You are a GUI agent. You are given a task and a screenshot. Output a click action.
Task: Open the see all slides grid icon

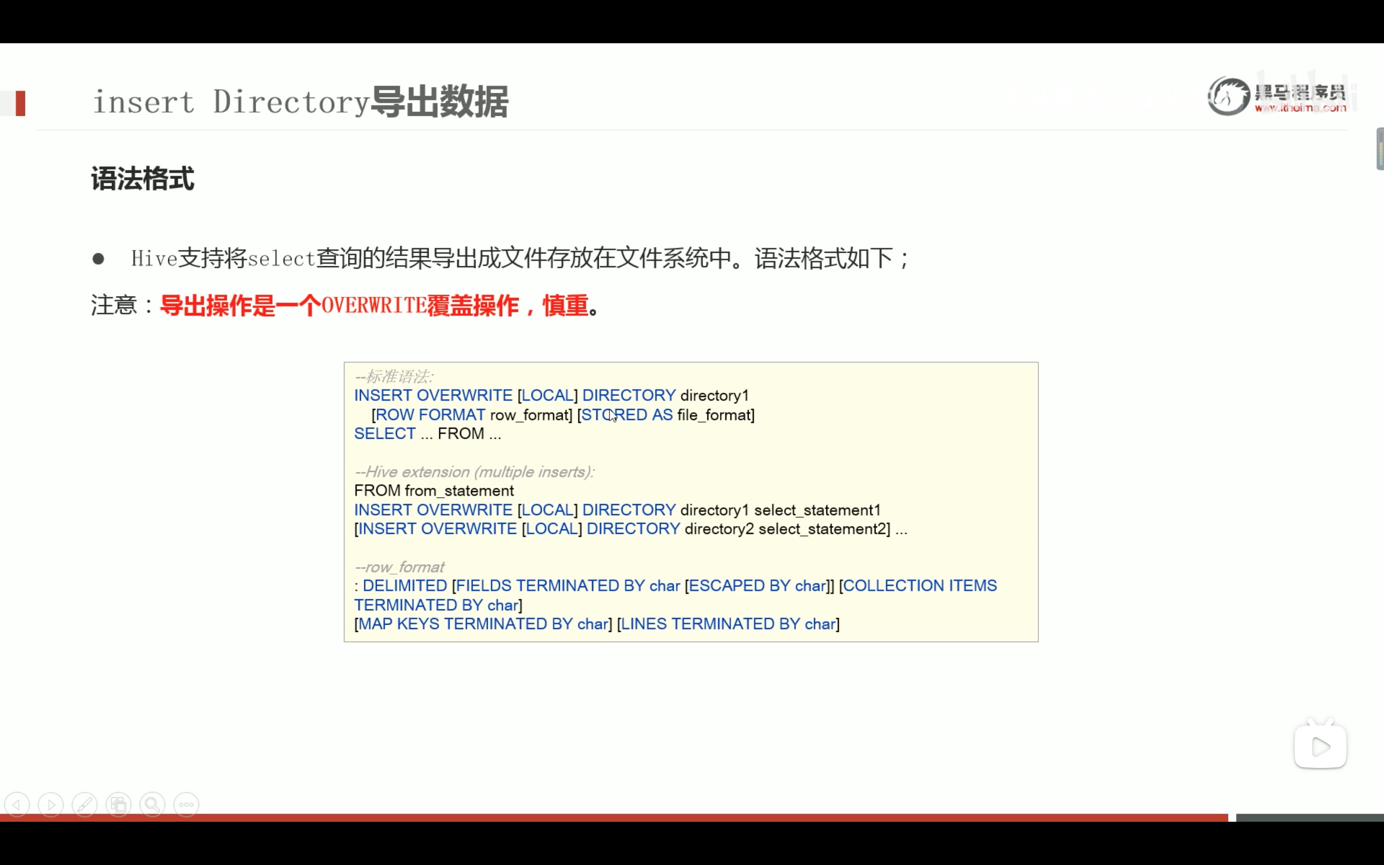click(x=118, y=805)
